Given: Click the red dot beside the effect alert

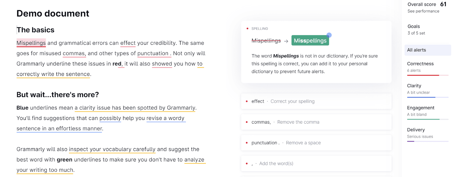Looking at the screenshot, I should click(x=246, y=101).
